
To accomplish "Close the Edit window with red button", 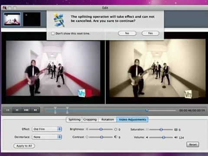I will (x=4, y=8).
